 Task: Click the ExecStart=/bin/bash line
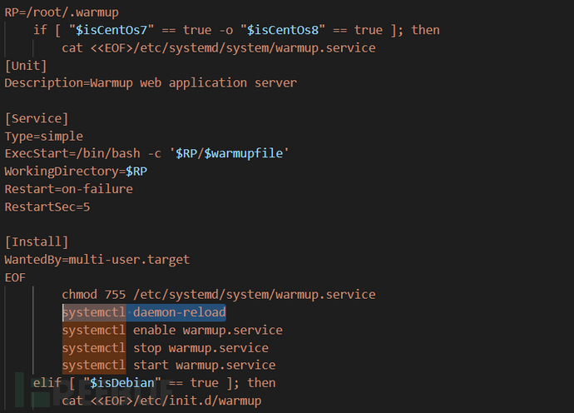click(x=146, y=153)
